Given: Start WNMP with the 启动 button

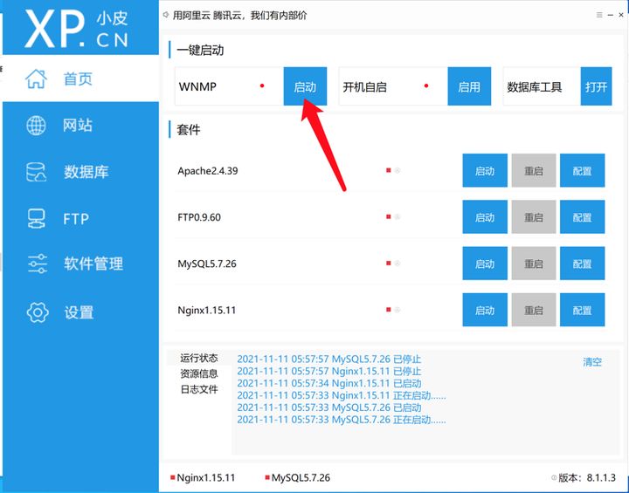Looking at the screenshot, I should [305, 86].
